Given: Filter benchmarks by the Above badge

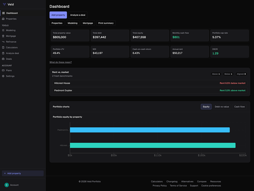Looking at the screenshot, I should point(216,74).
